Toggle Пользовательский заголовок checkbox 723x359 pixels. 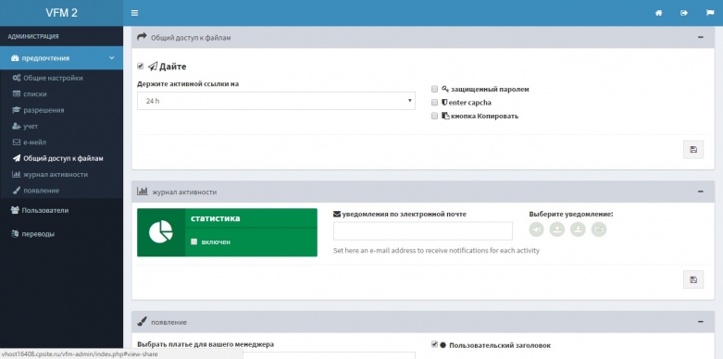click(x=434, y=344)
